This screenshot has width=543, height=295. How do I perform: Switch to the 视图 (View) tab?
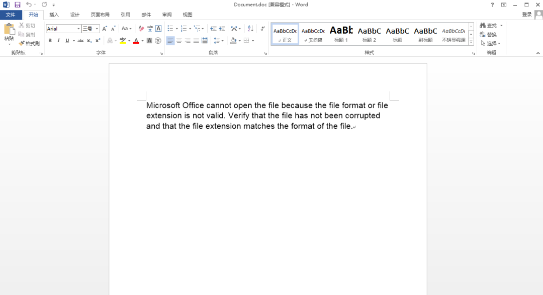pyautogui.click(x=188, y=15)
